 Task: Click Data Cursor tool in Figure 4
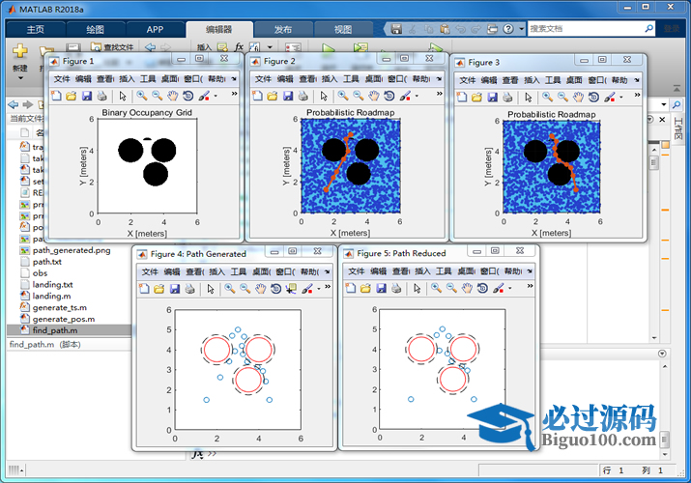291,288
